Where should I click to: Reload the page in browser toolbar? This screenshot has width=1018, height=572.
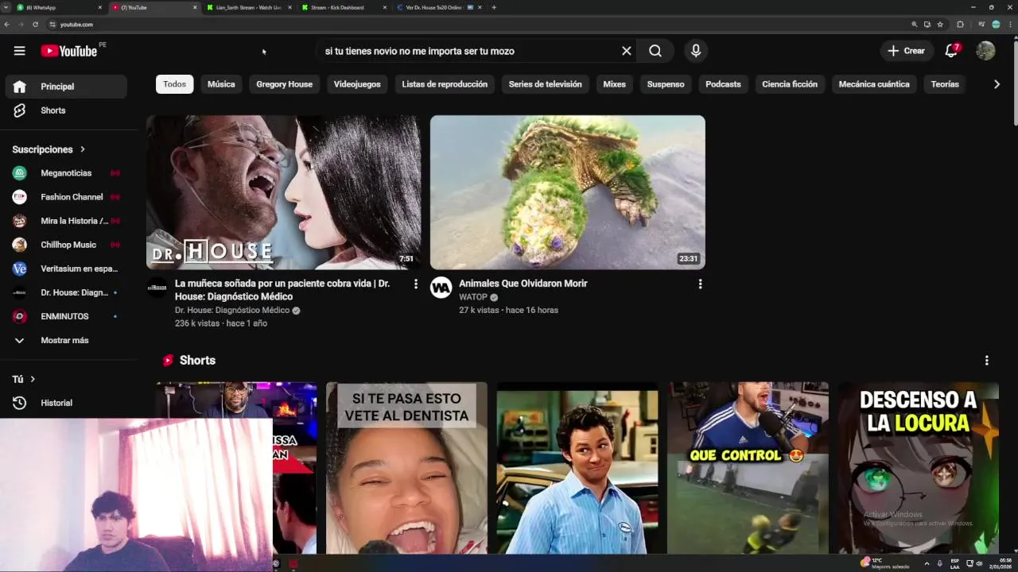click(x=35, y=25)
